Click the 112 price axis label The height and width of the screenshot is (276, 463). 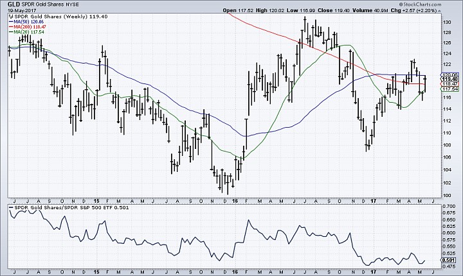click(x=446, y=121)
